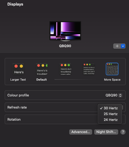
Task: Choose the More Space resolution option
Action: click(112, 69)
